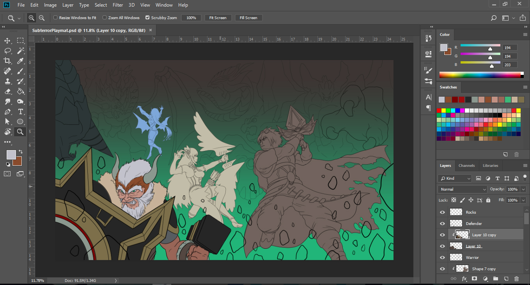The width and height of the screenshot is (530, 285).
Task: Open the Normal blend mode dropdown
Action: pos(463,189)
